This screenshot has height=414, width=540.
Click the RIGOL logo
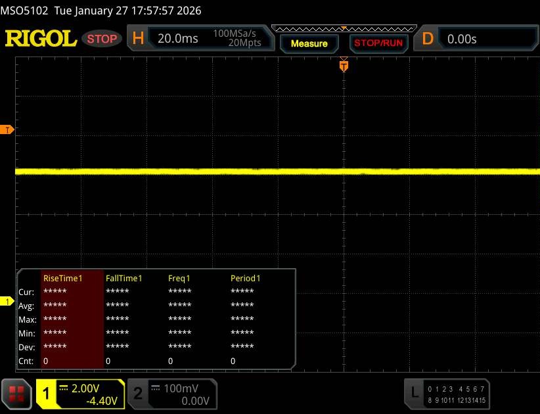coord(41,39)
